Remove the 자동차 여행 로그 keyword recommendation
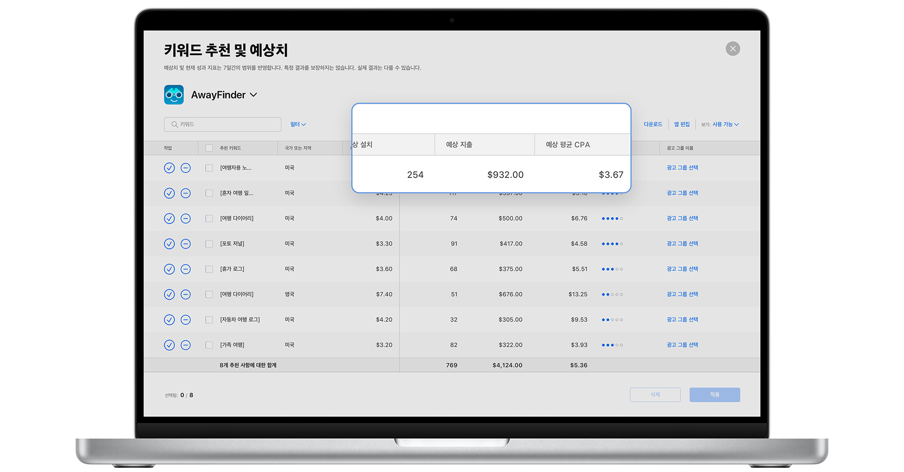This screenshot has height=472, width=904. pyautogui.click(x=185, y=320)
